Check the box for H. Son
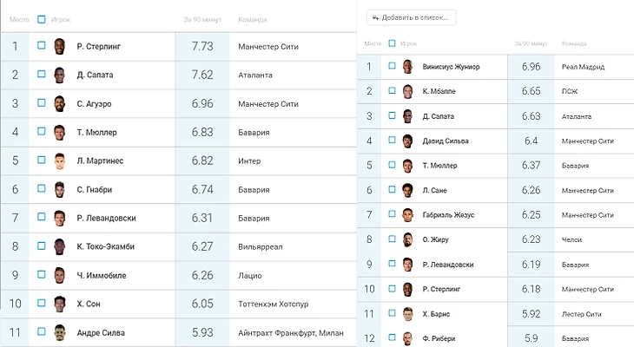This screenshot has width=634, height=347. 41,304
